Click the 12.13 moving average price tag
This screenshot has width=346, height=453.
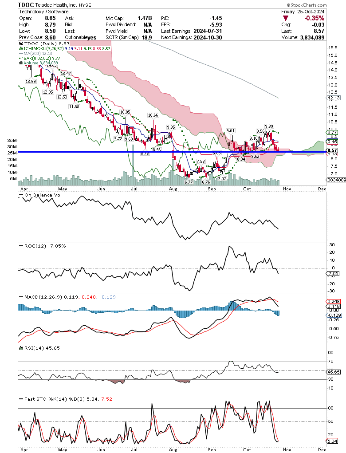point(334,98)
